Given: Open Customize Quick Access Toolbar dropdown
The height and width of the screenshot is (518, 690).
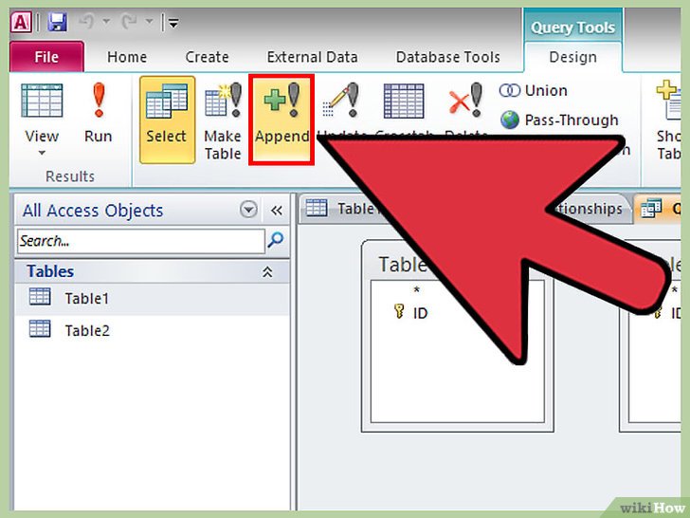Looking at the screenshot, I should [173, 22].
